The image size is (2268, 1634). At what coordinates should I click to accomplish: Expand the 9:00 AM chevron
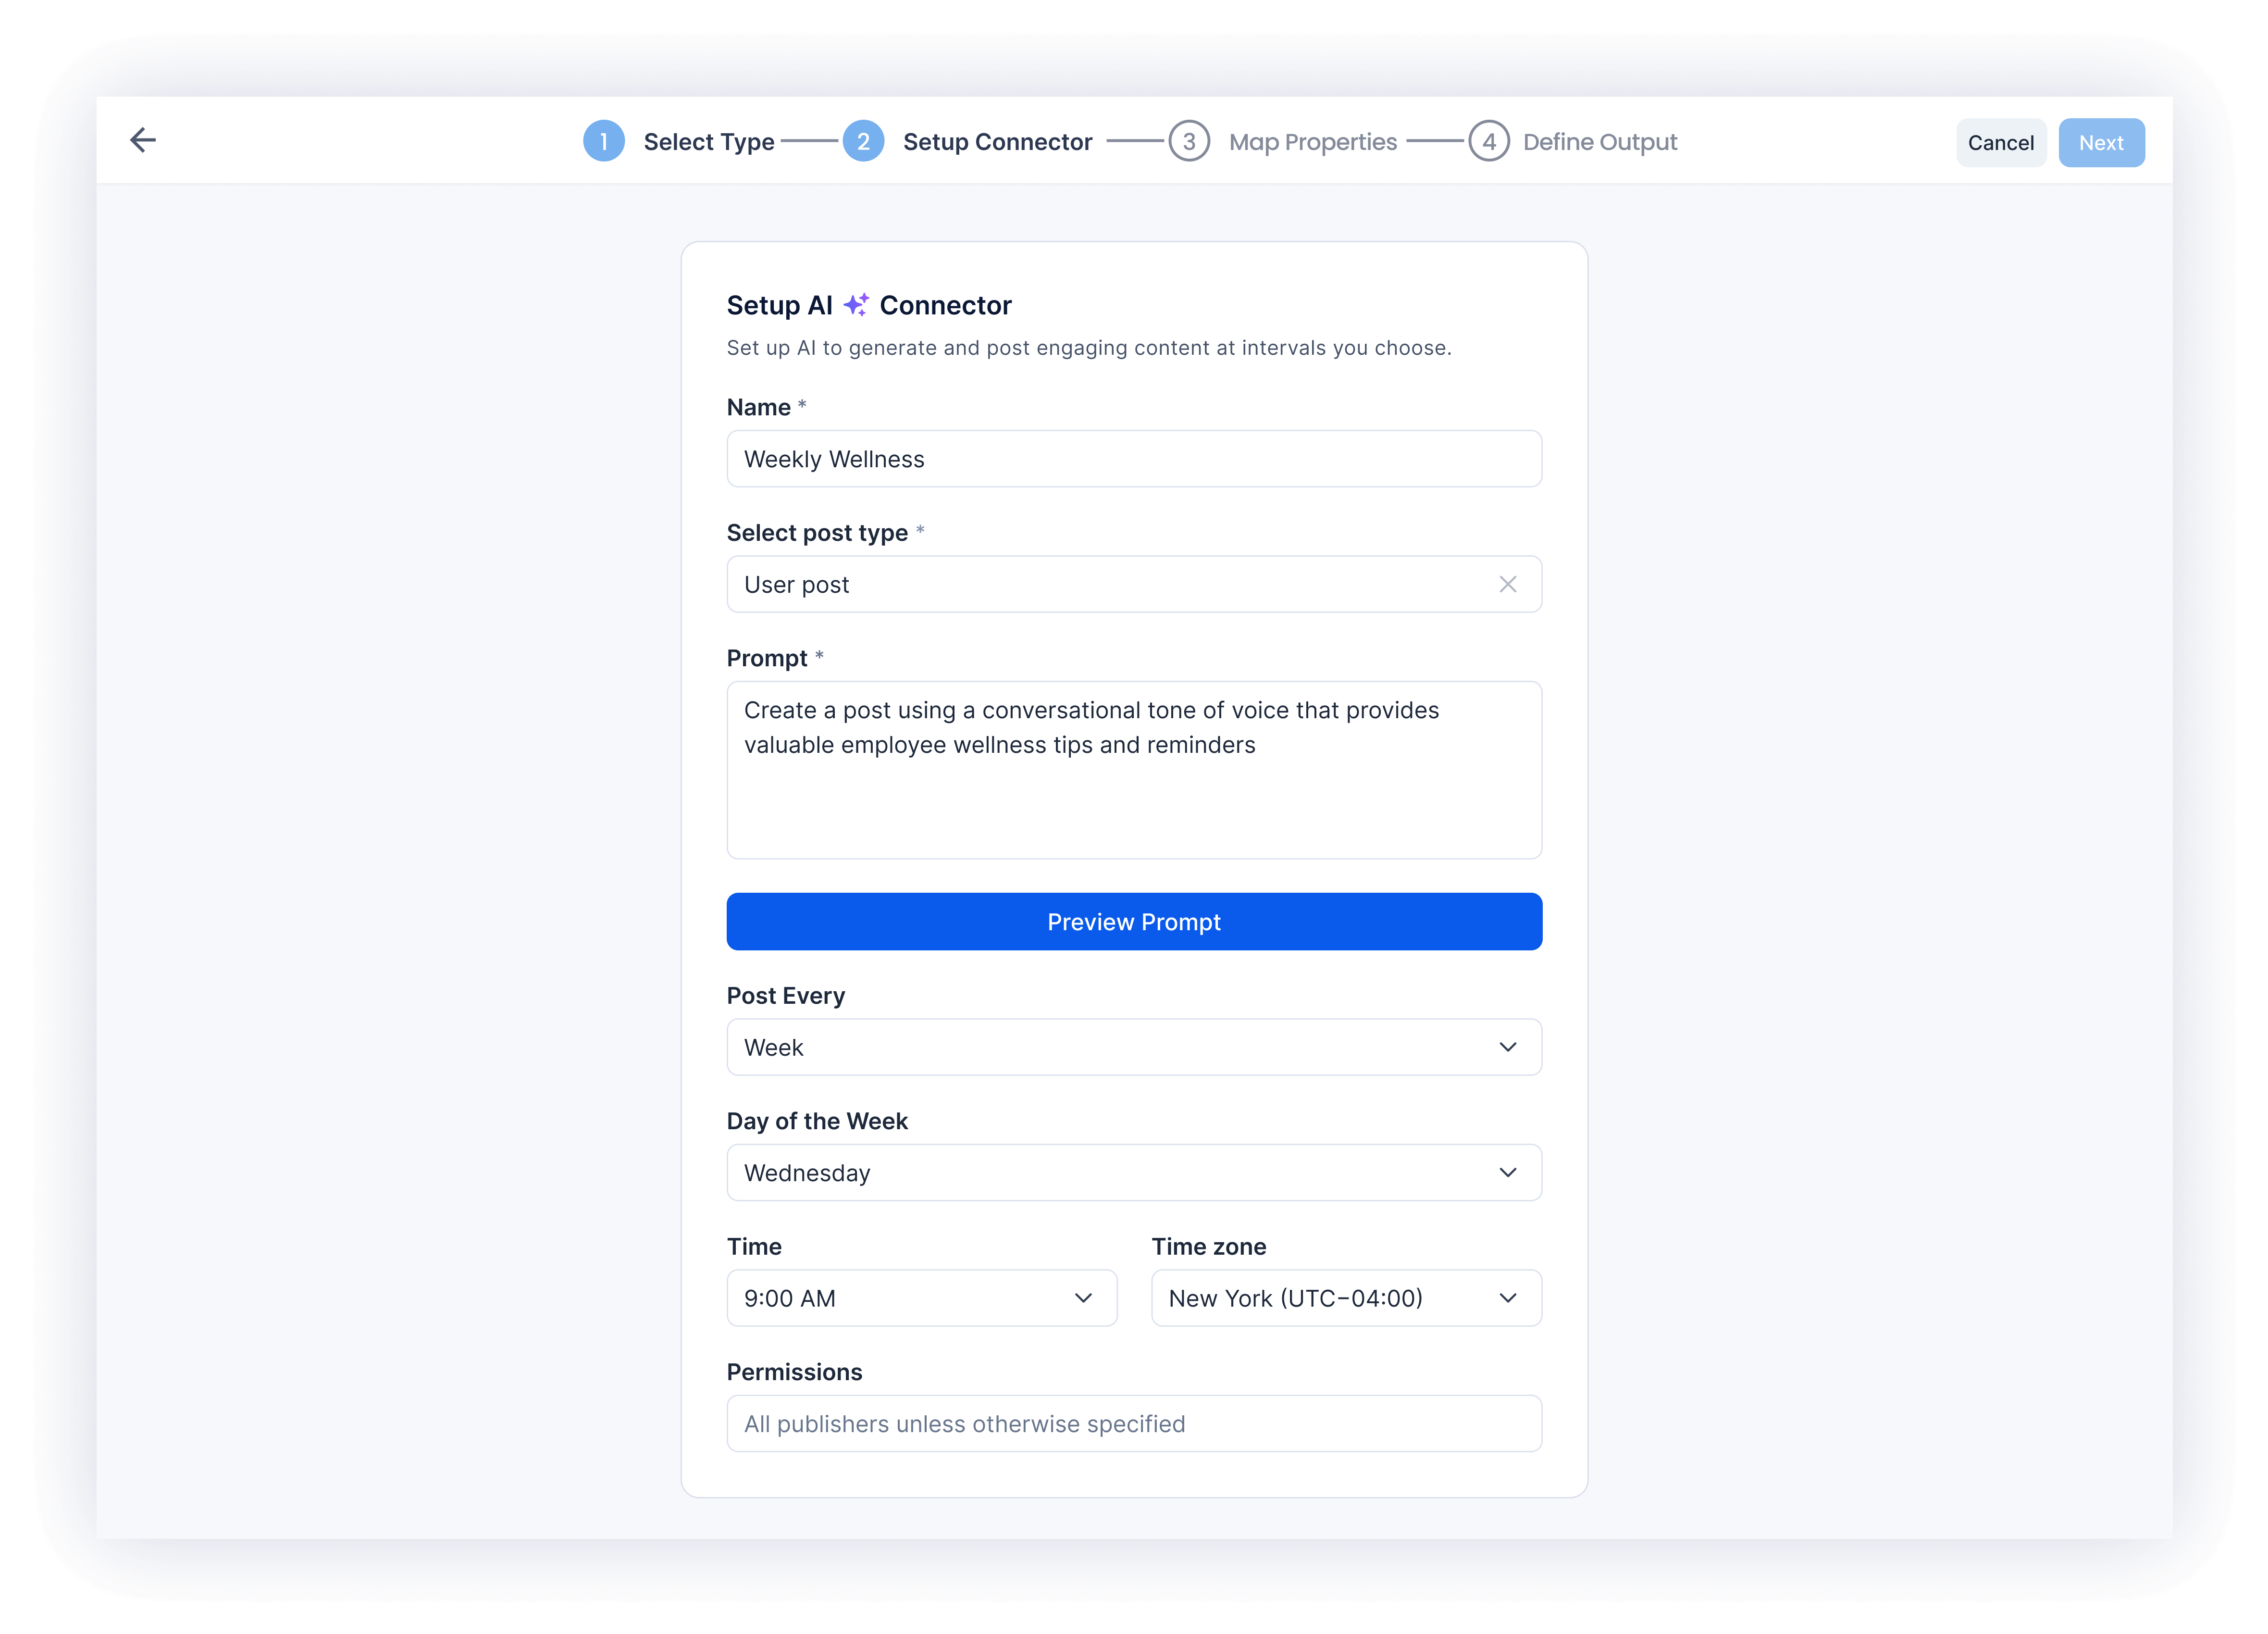[x=1083, y=1298]
